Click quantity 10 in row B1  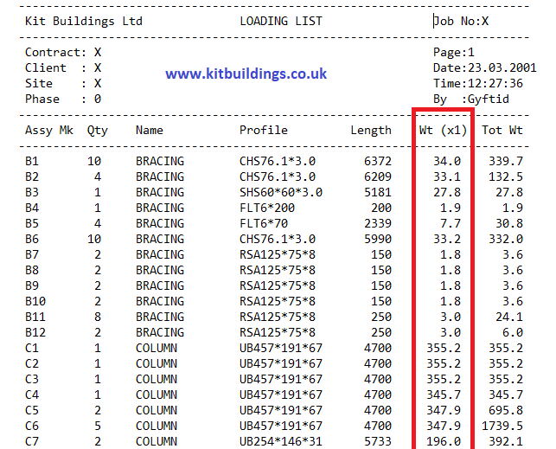94,162
